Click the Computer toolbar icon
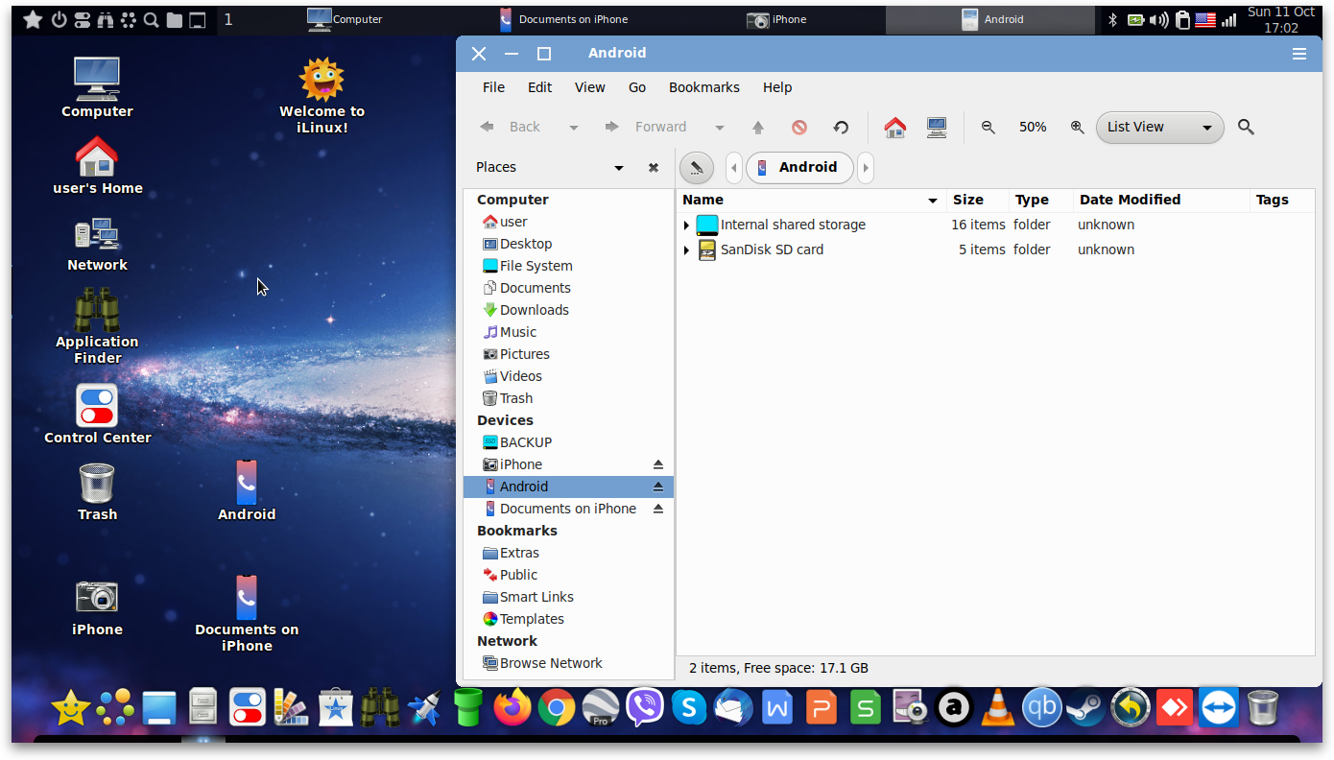 point(937,127)
